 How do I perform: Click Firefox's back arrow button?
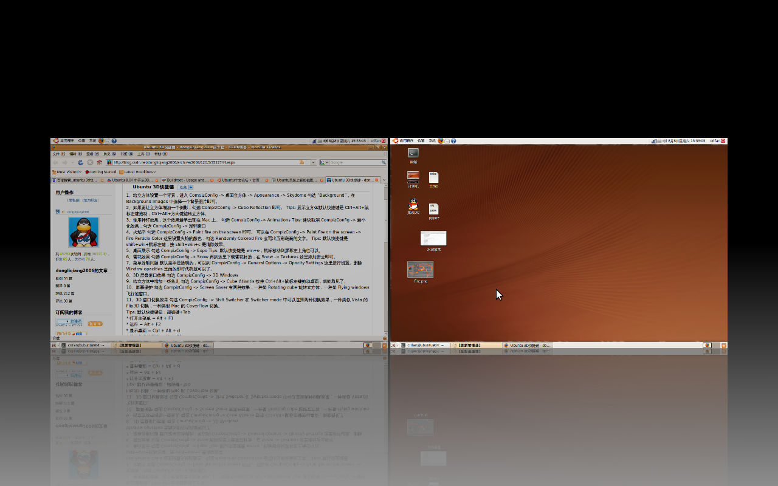click(x=56, y=163)
